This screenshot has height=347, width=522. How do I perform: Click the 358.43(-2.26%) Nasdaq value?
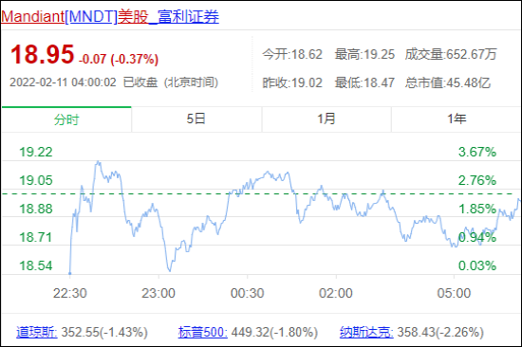pos(440,332)
